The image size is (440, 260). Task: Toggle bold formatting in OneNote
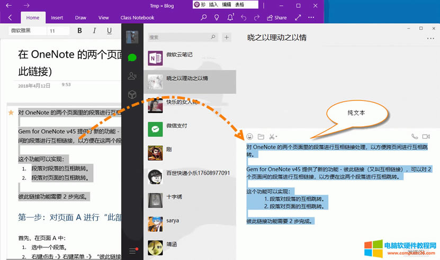pyautogui.click(x=80, y=31)
